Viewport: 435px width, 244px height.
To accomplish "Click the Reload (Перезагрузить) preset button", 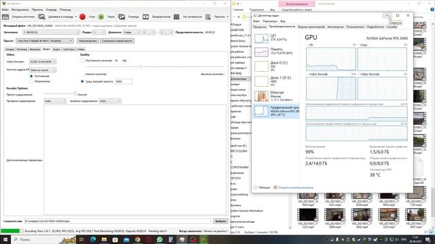I will [88, 41].
